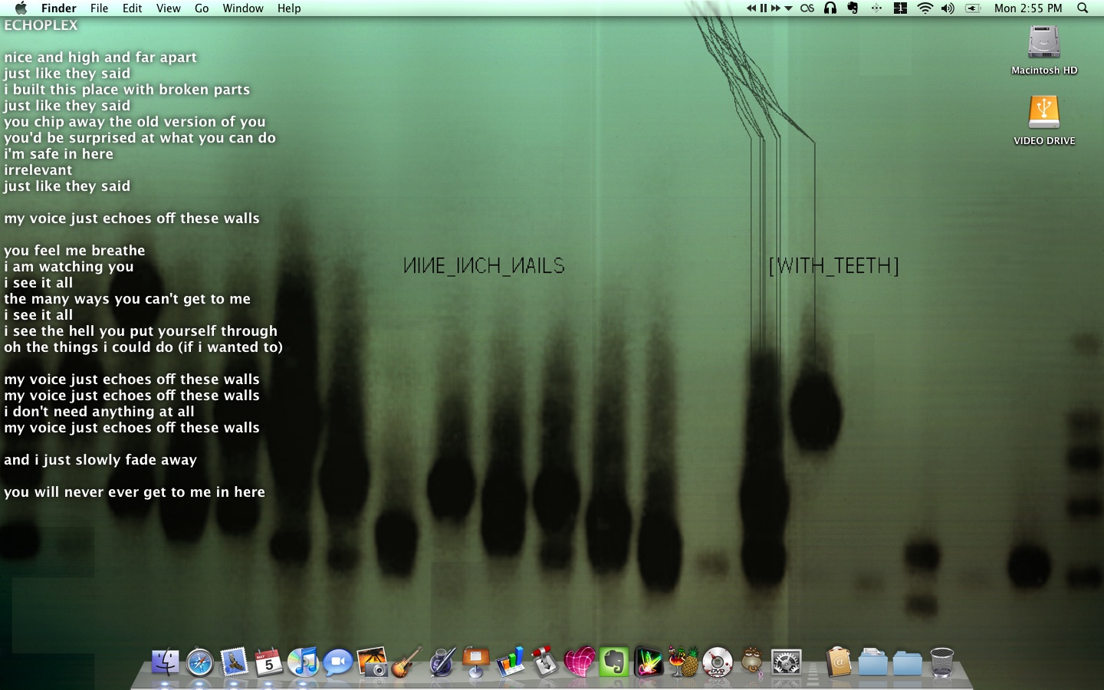1104x690 pixels.
Task: Launch iTunes from the Dock
Action: (303, 662)
